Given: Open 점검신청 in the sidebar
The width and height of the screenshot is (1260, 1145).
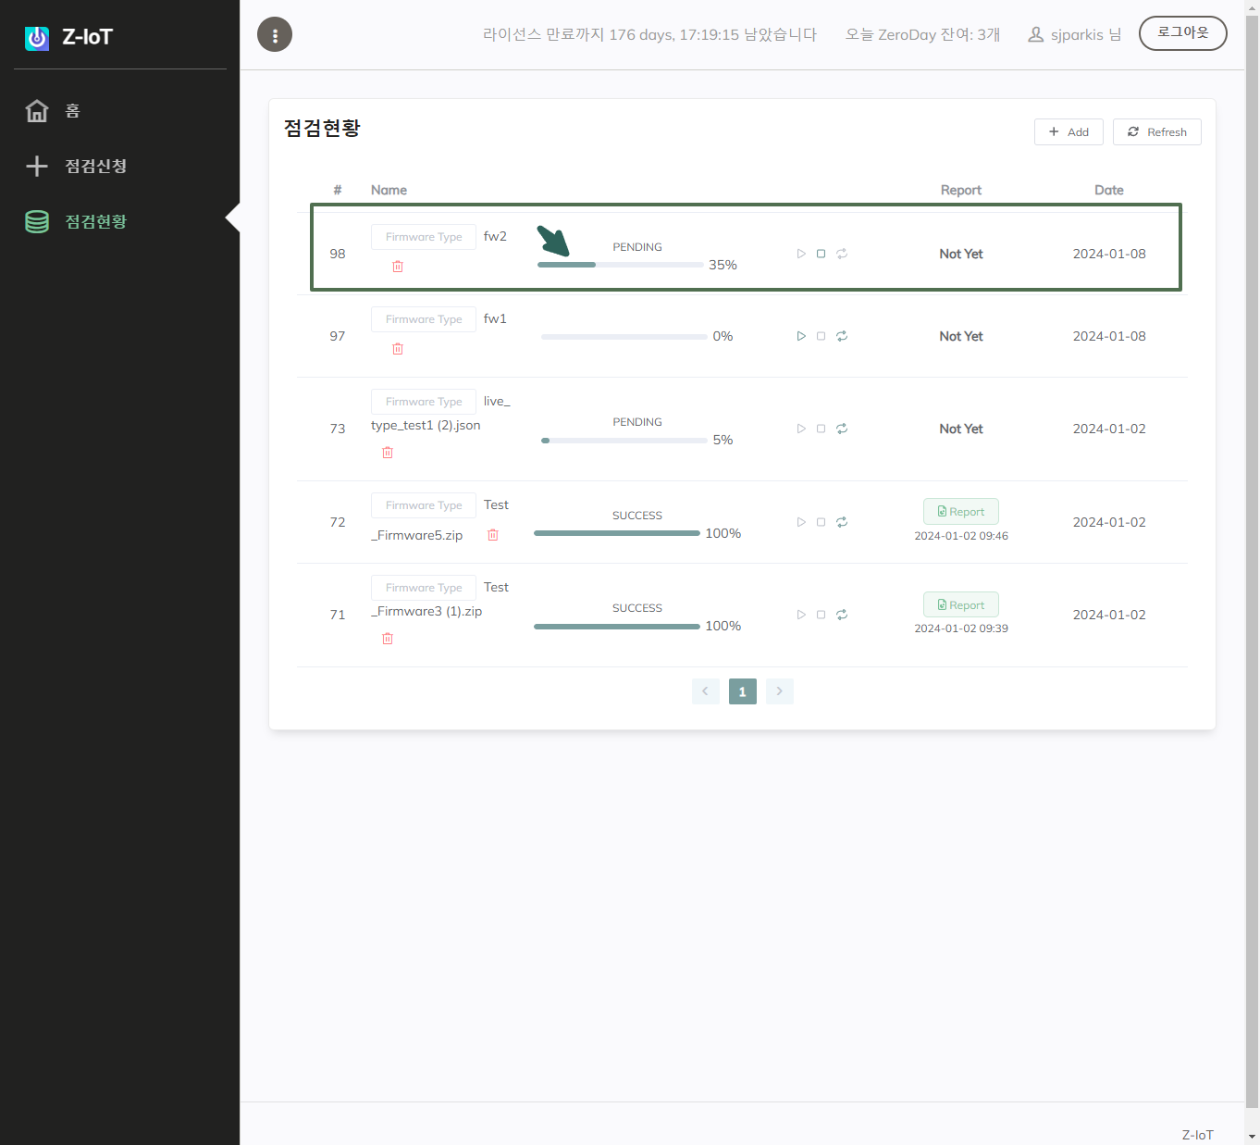Looking at the screenshot, I should coord(95,167).
